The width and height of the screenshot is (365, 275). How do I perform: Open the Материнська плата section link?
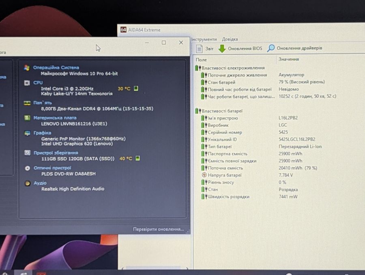(55, 118)
